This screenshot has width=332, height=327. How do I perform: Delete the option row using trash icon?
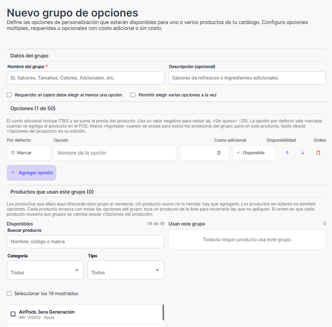pos(318,153)
